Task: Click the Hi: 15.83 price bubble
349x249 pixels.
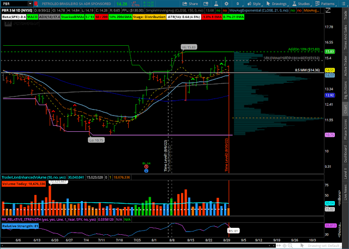Action: pos(189,47)
